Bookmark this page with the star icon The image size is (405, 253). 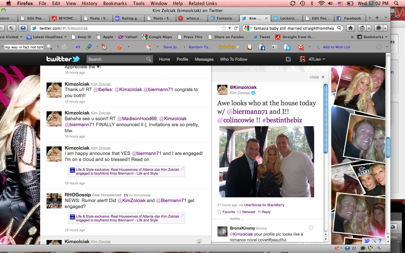[224, 28]
